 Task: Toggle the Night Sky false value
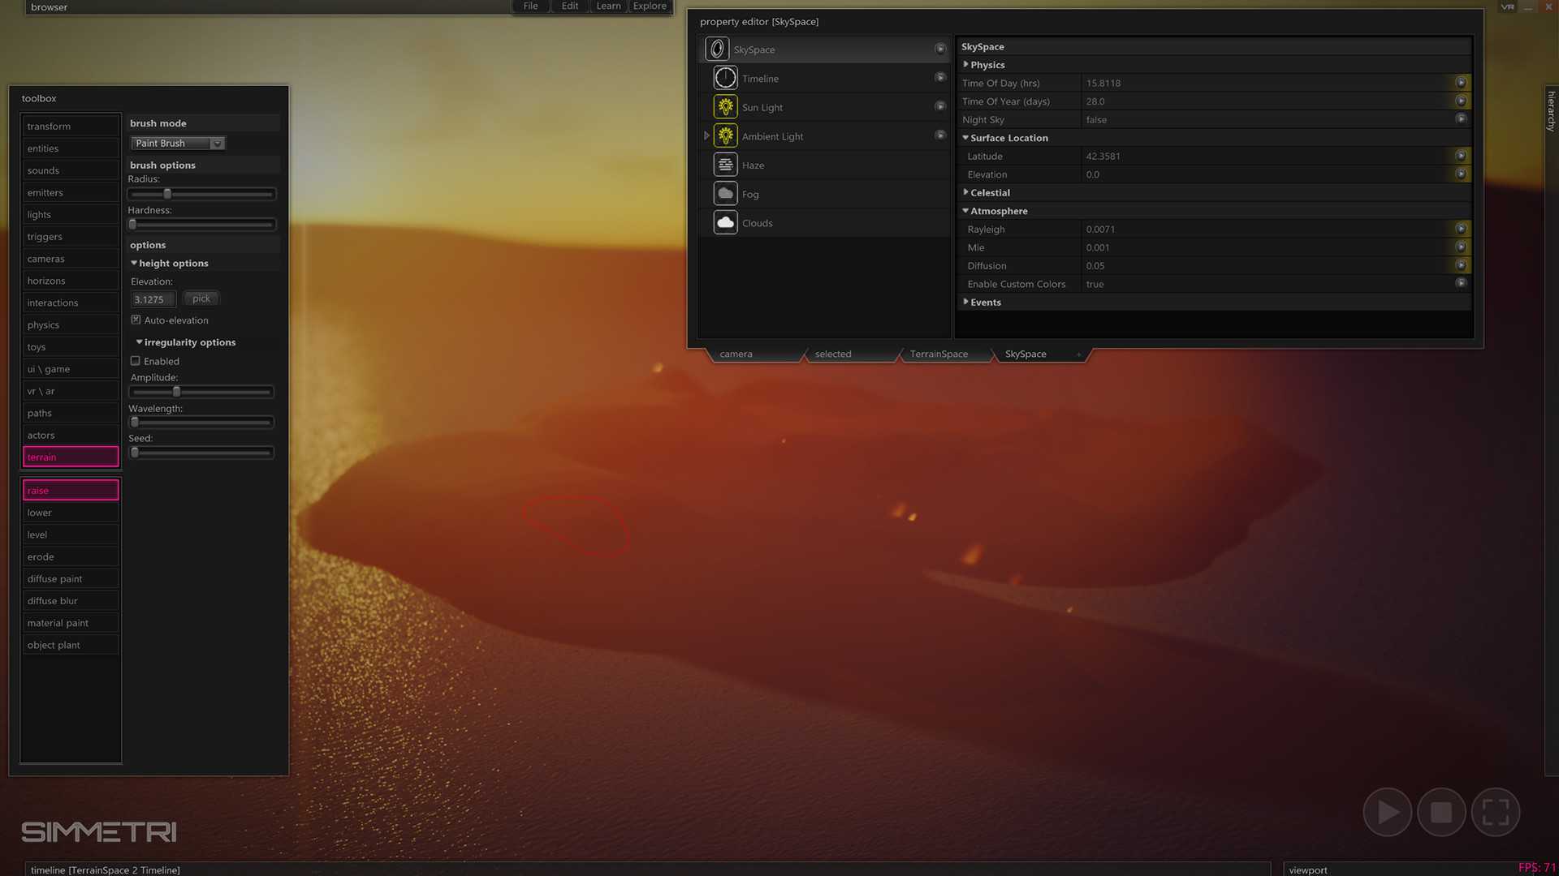tap(1096, 119)
